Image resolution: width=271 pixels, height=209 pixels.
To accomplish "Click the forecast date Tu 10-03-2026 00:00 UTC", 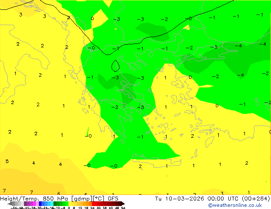I will click(197, 199).
